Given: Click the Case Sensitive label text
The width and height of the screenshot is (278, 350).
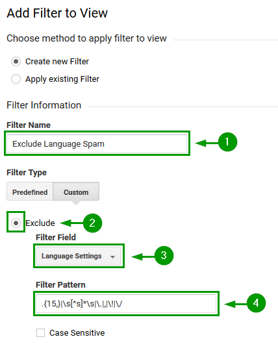Looking at the screenshot, I should (x=77, y=333).
